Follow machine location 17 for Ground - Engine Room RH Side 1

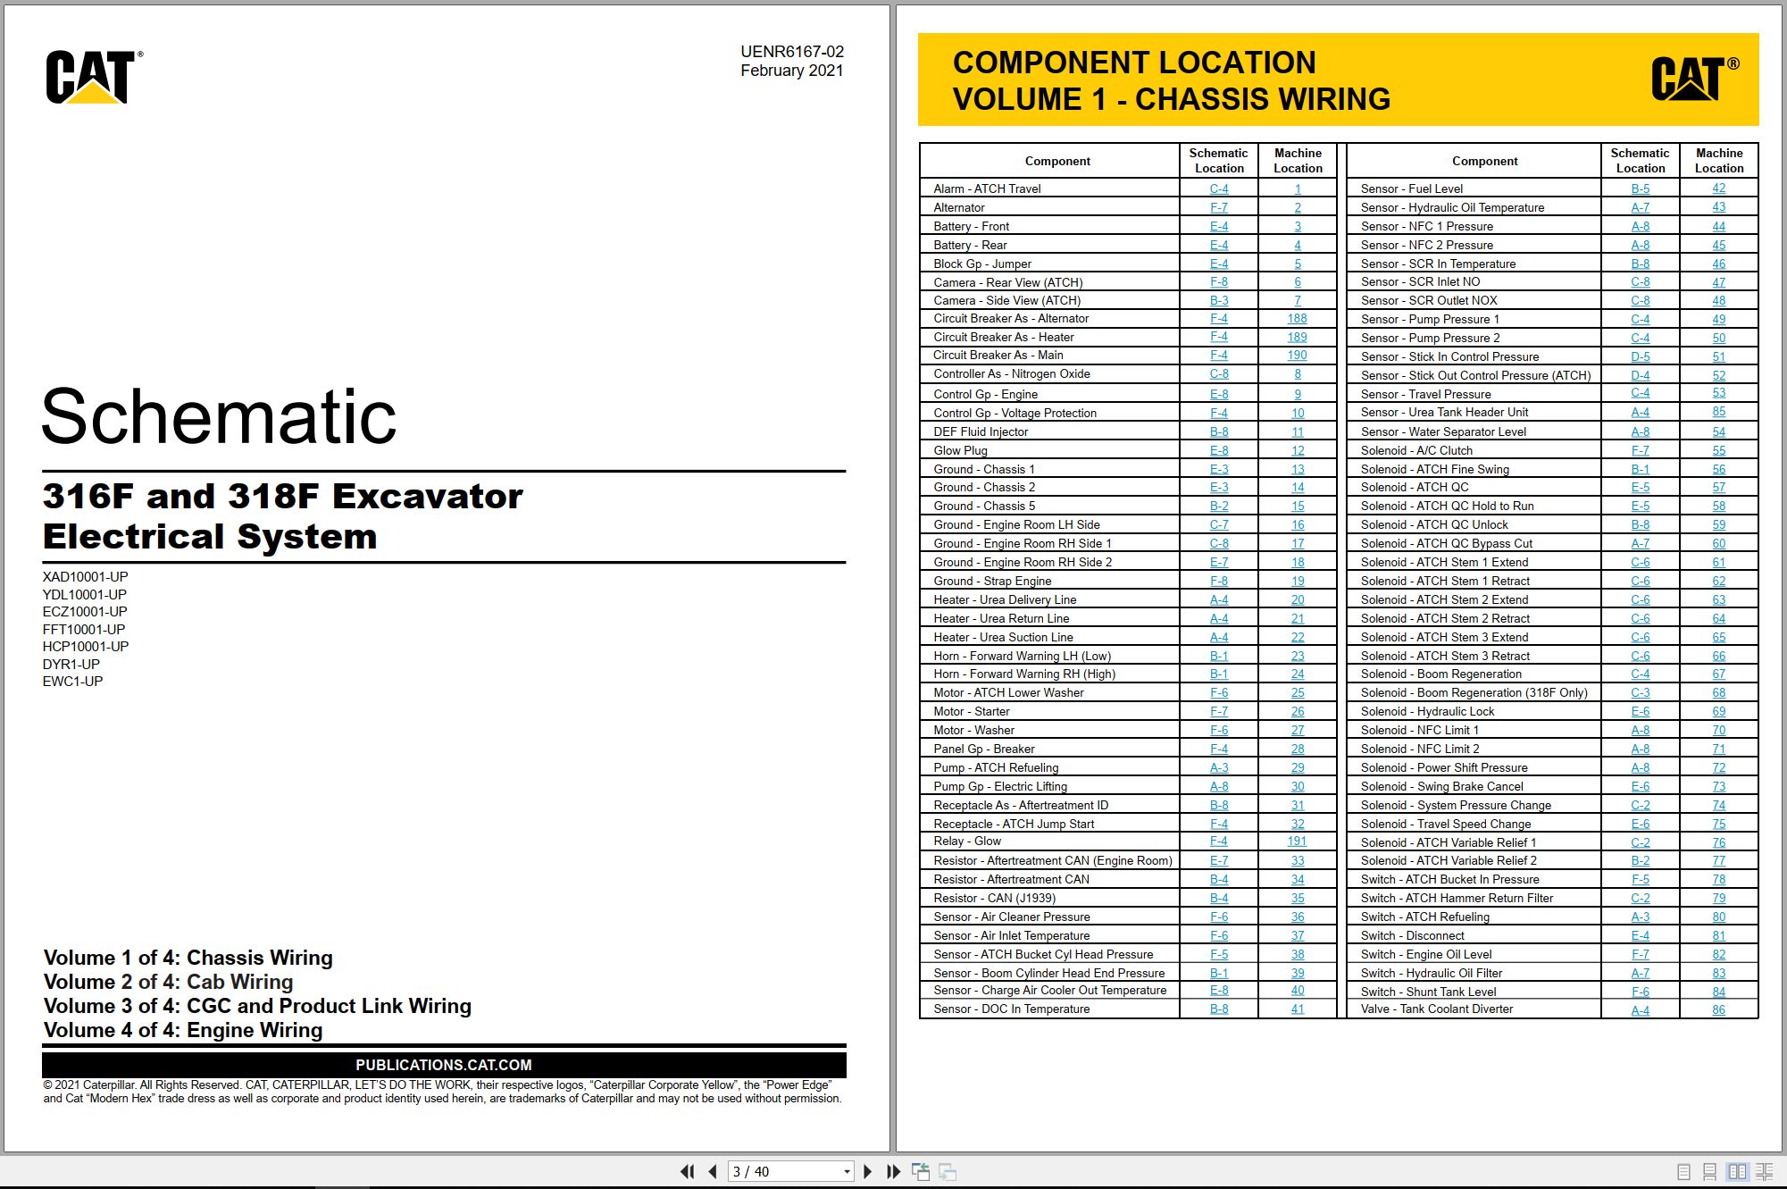point(1298,543)
